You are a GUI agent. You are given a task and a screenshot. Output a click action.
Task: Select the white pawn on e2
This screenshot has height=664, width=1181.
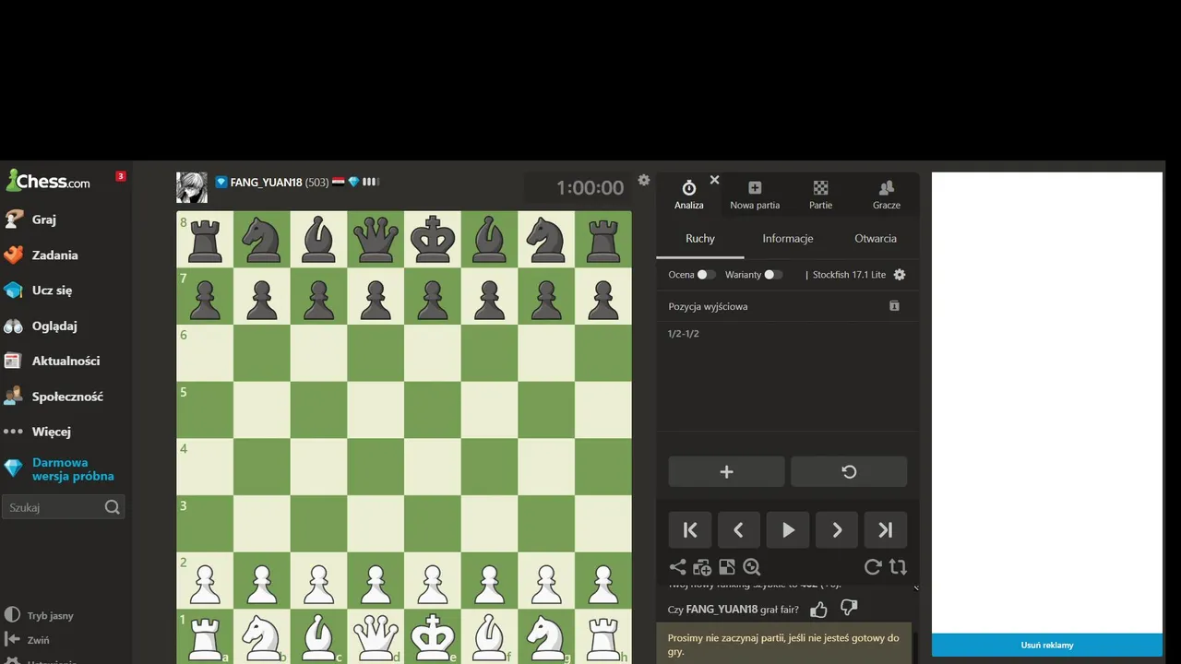(433, 581)
